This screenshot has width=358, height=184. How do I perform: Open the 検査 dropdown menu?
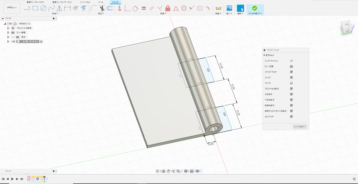218,13
